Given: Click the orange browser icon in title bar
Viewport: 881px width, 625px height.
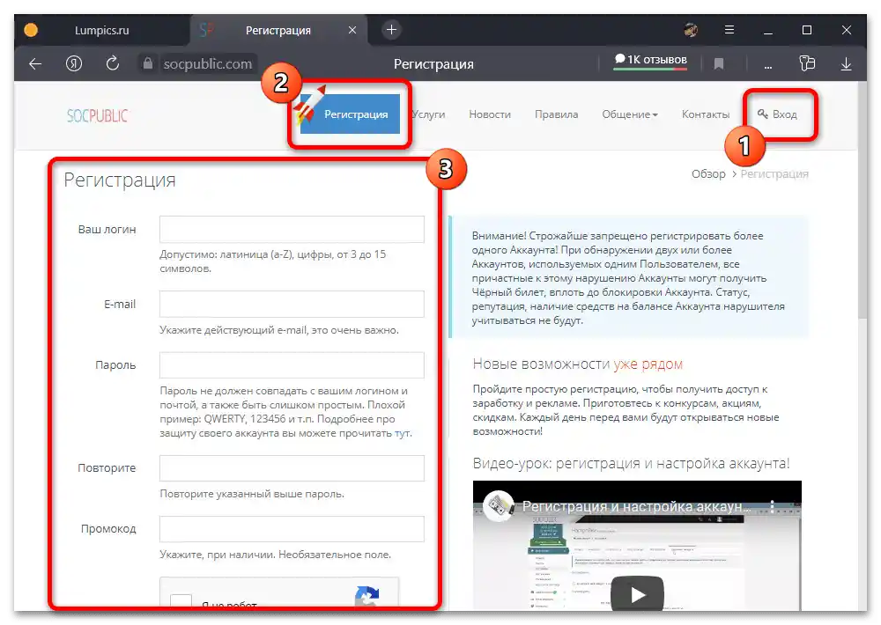Looking at the screenshot, I should coord(31,30).
